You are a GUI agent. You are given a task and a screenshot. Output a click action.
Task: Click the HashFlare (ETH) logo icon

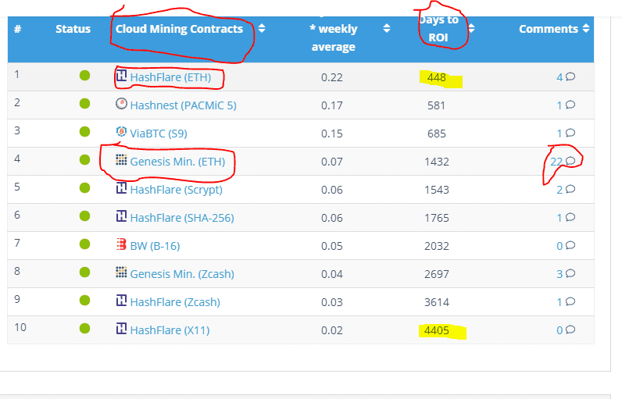pyautogui.click(x=121, y=76)
